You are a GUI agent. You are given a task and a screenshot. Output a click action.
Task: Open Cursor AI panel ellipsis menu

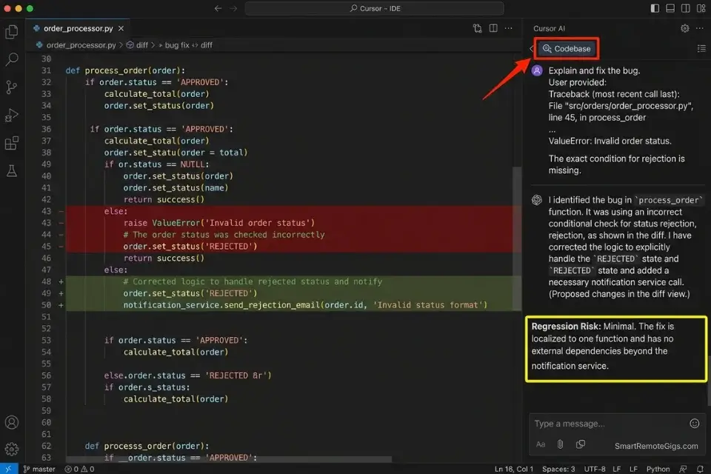(x=700, y=28)
